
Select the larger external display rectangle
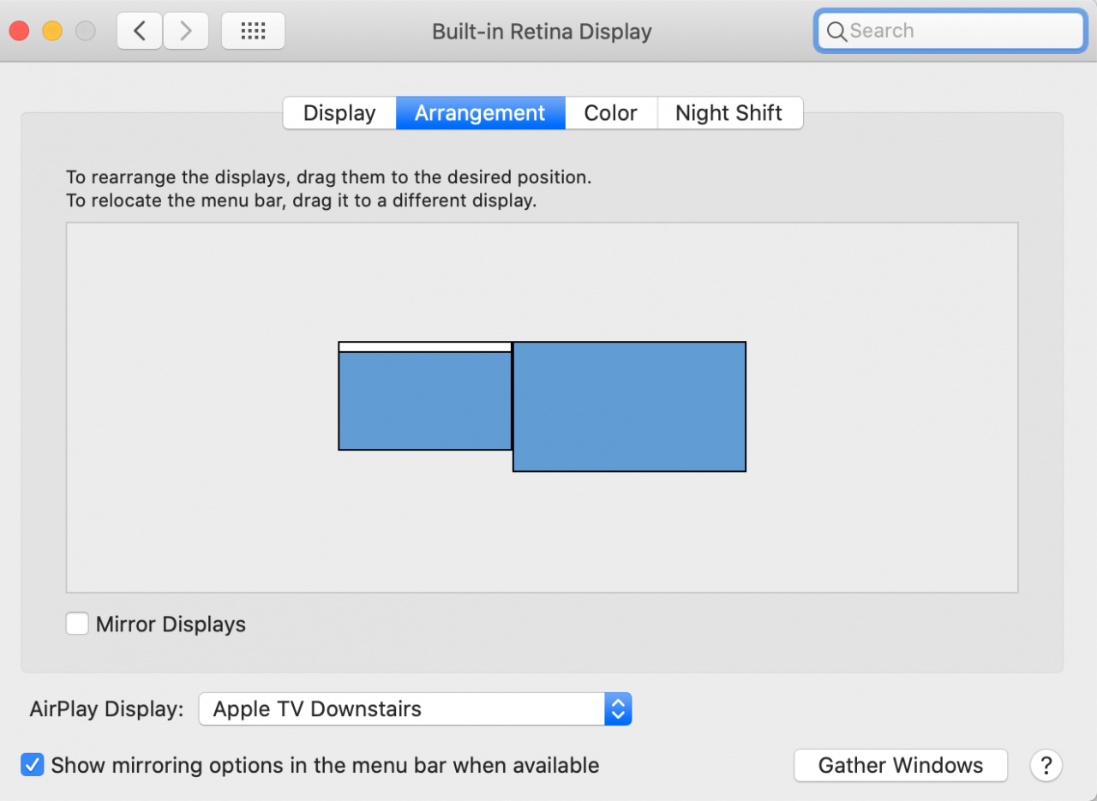click(629, 406)
